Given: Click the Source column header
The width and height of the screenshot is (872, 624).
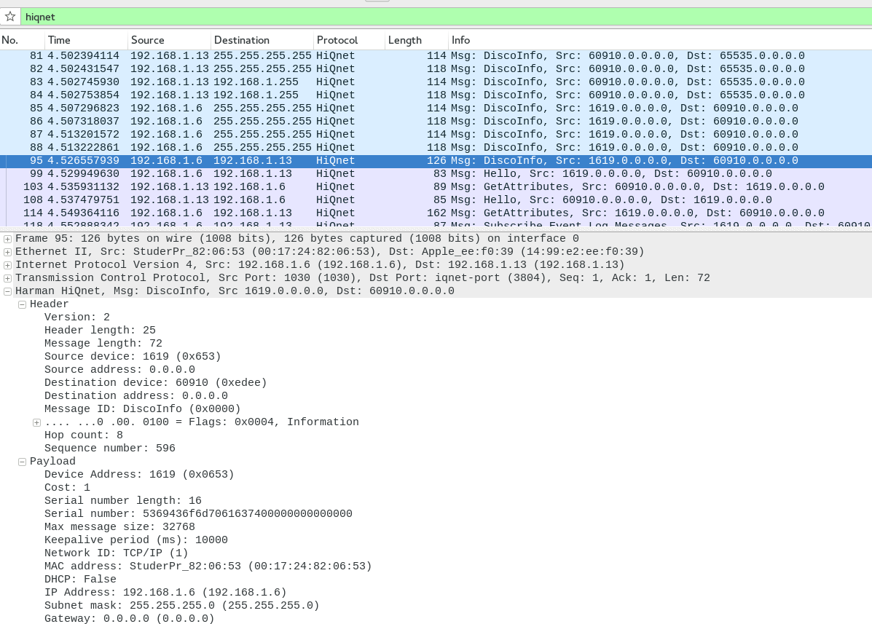Looking at the screenshot, I should tap(170, 40).
